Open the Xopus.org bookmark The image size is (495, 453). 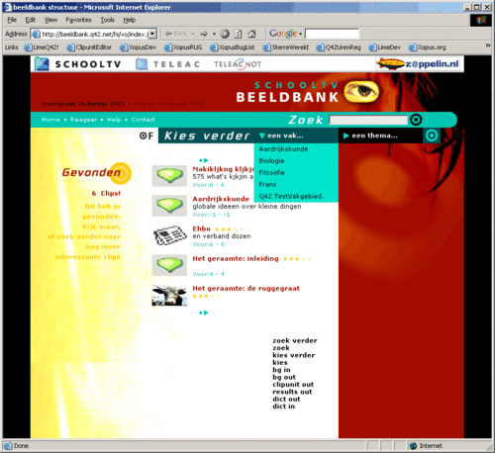427,47
